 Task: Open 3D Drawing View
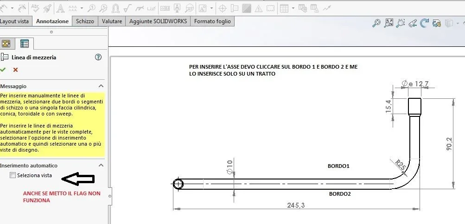click(x=436, y=23)
